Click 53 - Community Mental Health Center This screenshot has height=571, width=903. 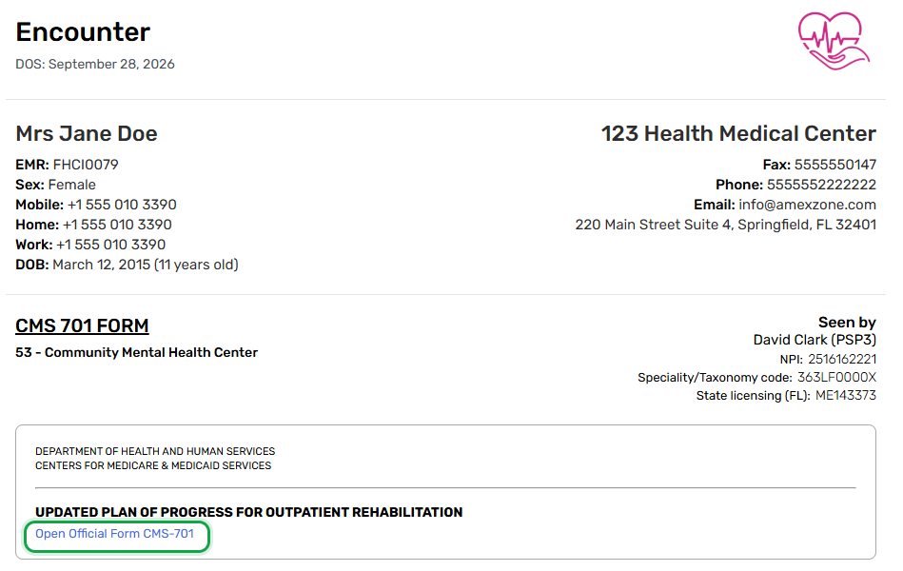136,353
